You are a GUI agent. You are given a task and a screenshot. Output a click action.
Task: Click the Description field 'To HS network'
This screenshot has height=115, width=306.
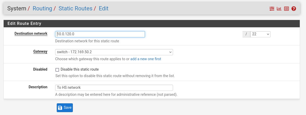pyautogui.click(x=114, y=87)
